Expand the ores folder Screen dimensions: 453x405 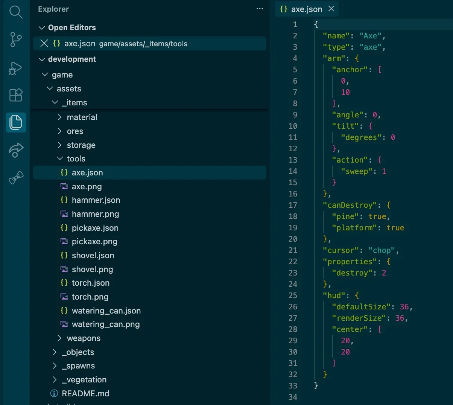[x=59, y=131]
